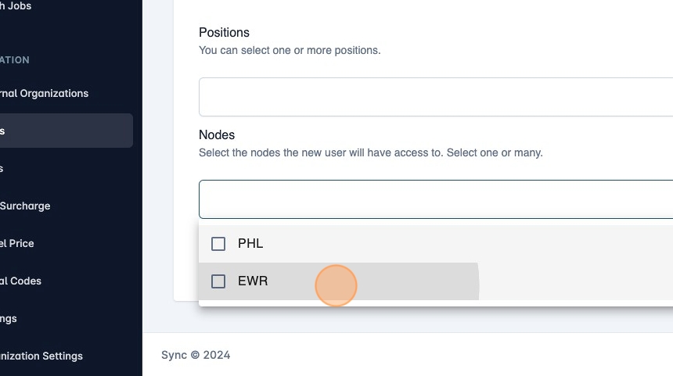Select the PHL option label in list
The width and height of the screenshot is (673, 376).
[x=250, y=244]
